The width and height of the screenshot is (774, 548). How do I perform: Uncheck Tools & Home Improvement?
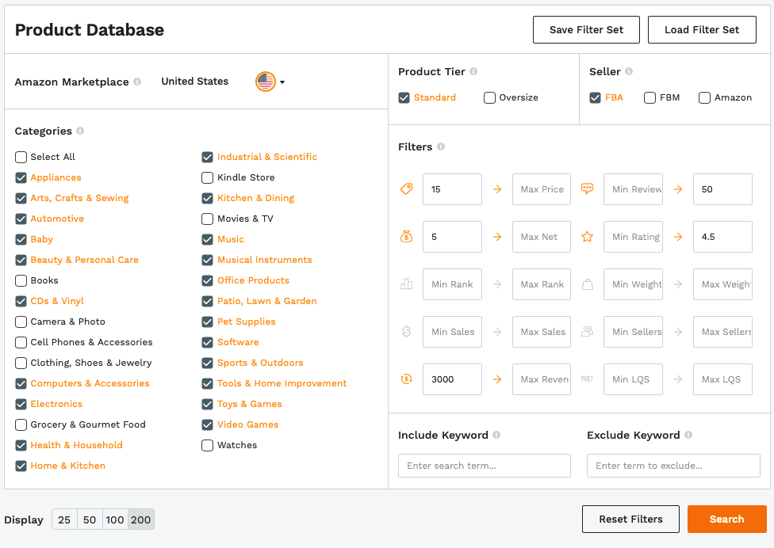[207, 383]
